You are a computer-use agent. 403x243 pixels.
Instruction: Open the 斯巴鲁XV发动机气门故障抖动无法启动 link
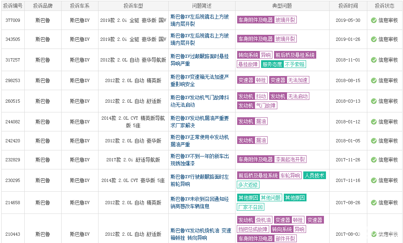click(x=200, y=101)
